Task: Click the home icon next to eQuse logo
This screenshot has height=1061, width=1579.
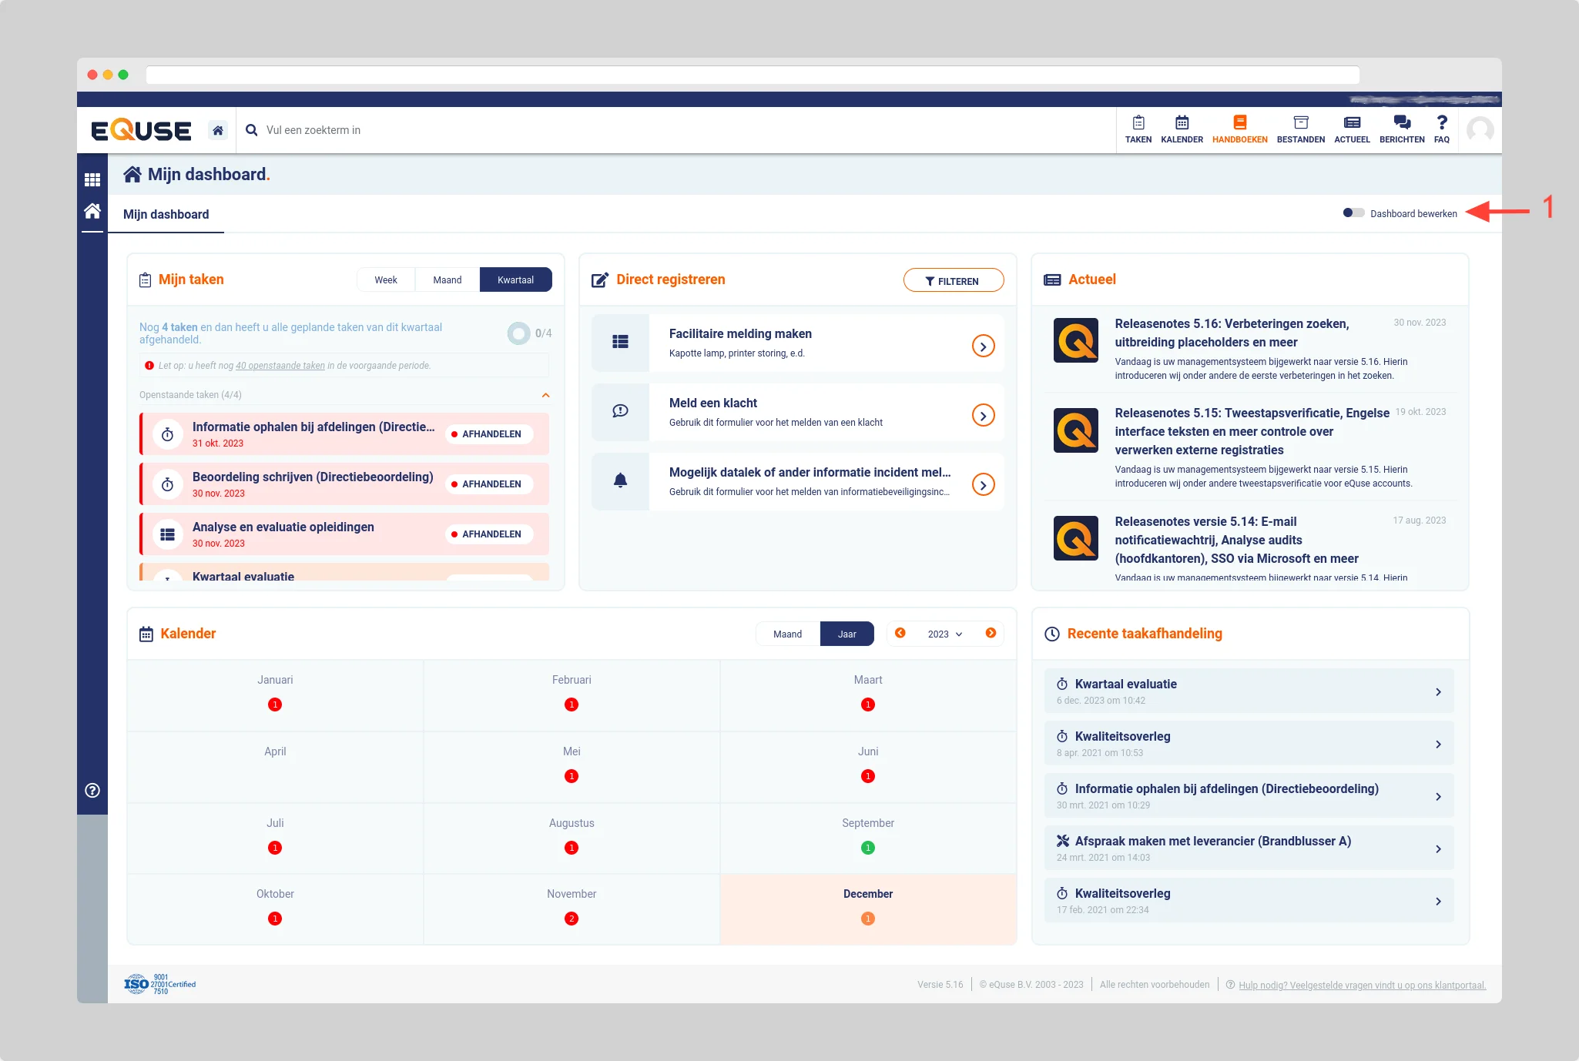Action: (218, 130)
